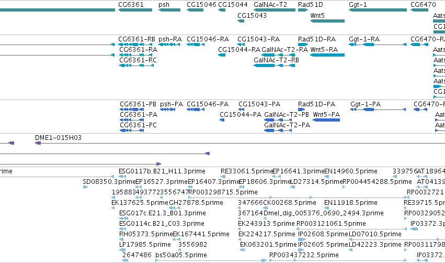Click EST SD08350.3prime
Viewport: 445px width, 263px height.
click(109, 182)
